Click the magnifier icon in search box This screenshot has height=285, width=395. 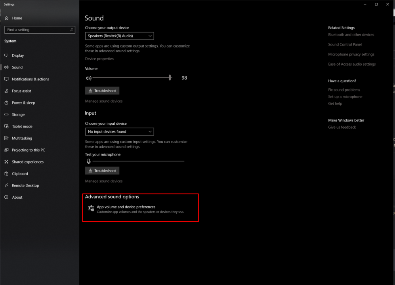[x=72, y=30]
